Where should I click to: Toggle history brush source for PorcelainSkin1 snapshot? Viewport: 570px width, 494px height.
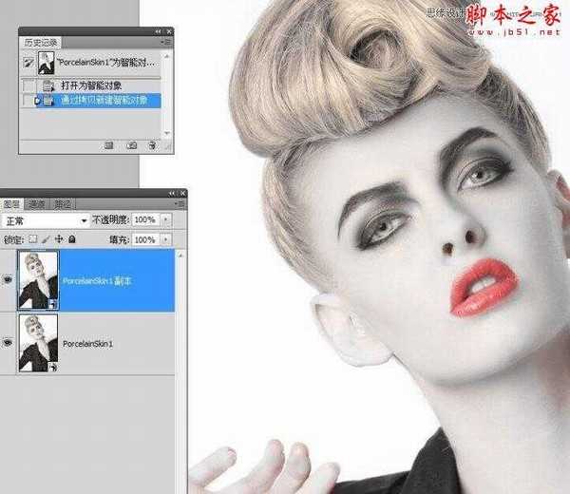(28, 63)
